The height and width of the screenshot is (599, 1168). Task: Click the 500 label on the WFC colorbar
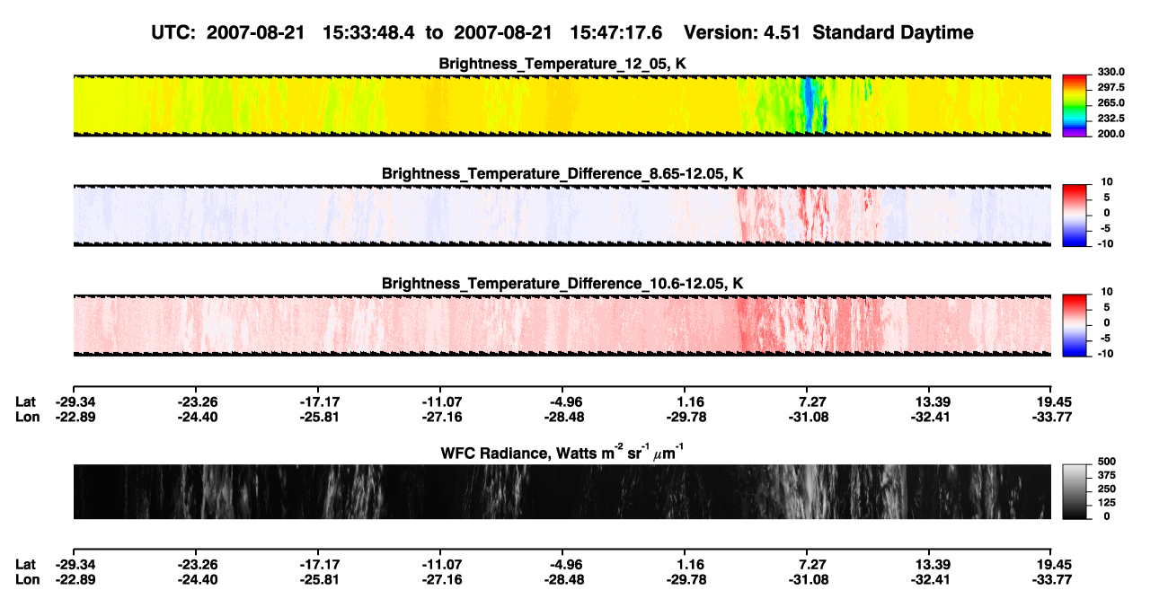(1107, 461)
